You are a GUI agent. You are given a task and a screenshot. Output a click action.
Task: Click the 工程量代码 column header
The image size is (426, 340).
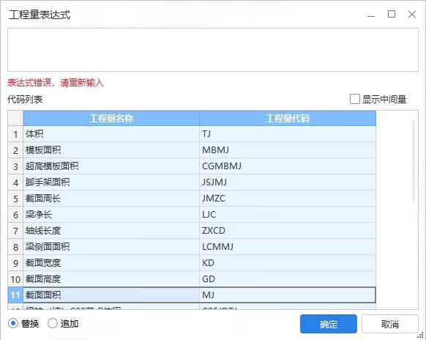288,118
